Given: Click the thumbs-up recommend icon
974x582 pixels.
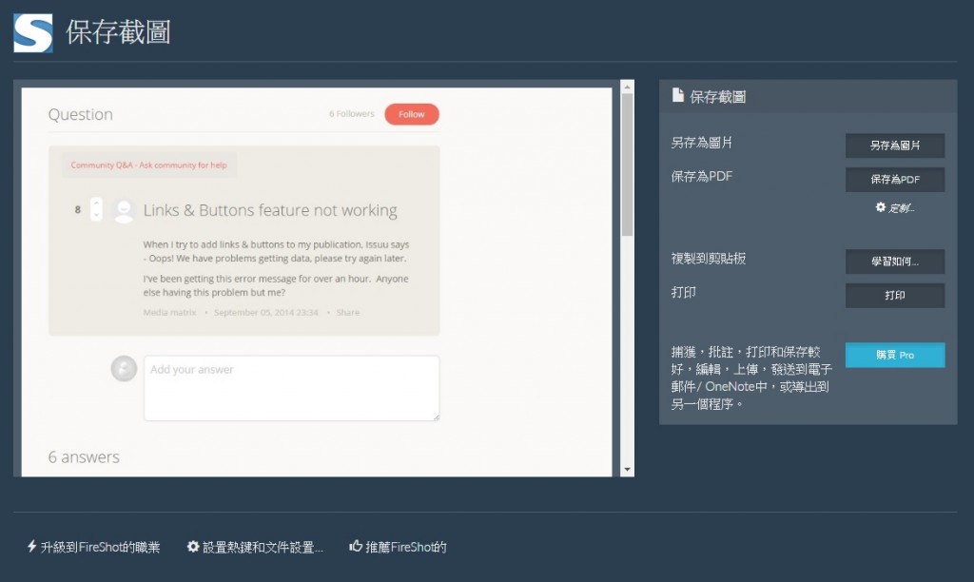Looking at the screenshot, I should click(356, 545).
